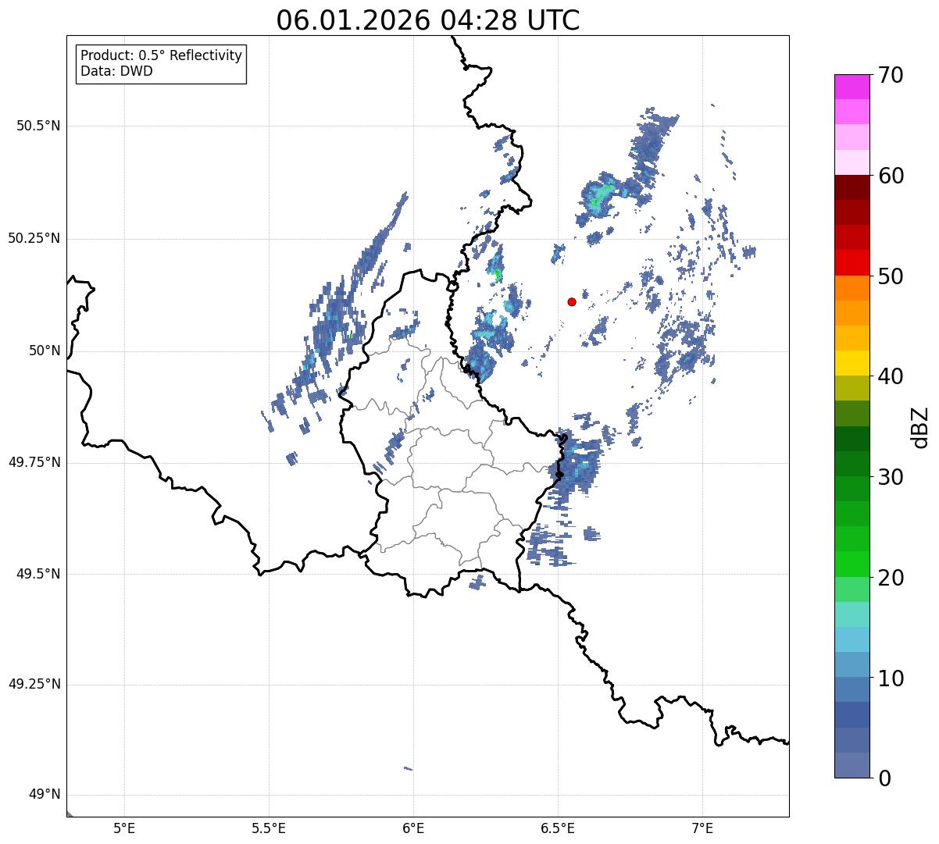The image size is (939, 844).
Task: Click the colorbar tick label "10"
Action: point(891,678)
